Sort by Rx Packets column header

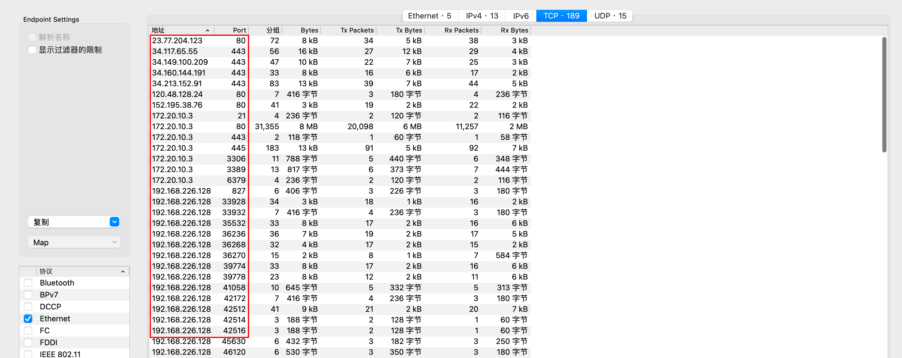click(x=453, y=30)
